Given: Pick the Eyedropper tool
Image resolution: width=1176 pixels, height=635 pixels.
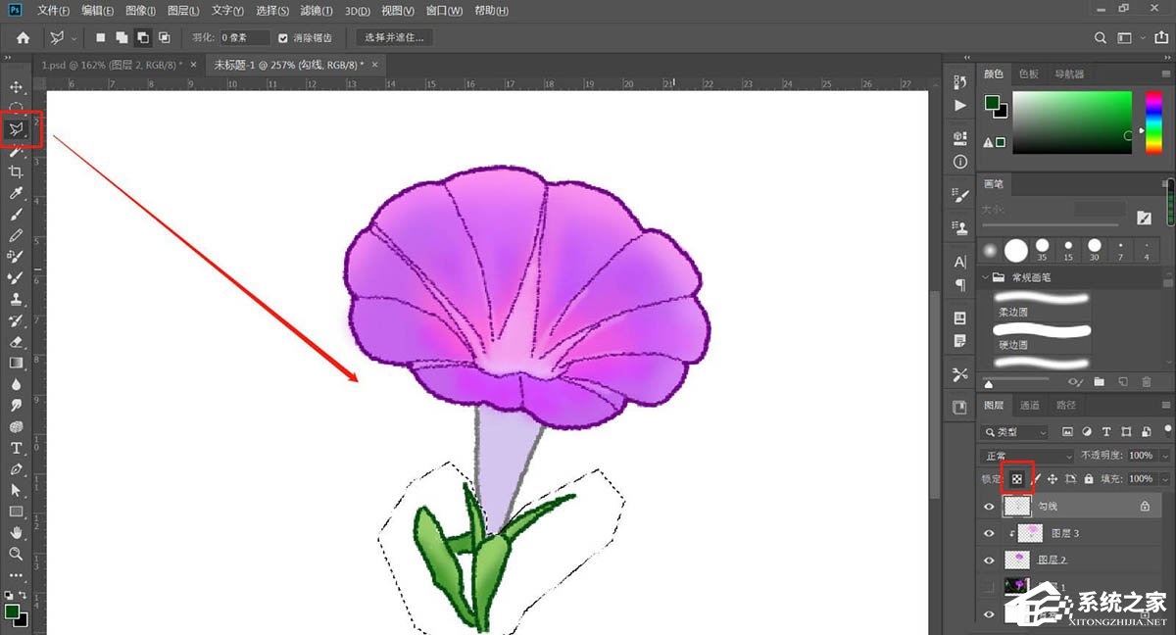Looking at the screenshot, I should tap(17, 194).
